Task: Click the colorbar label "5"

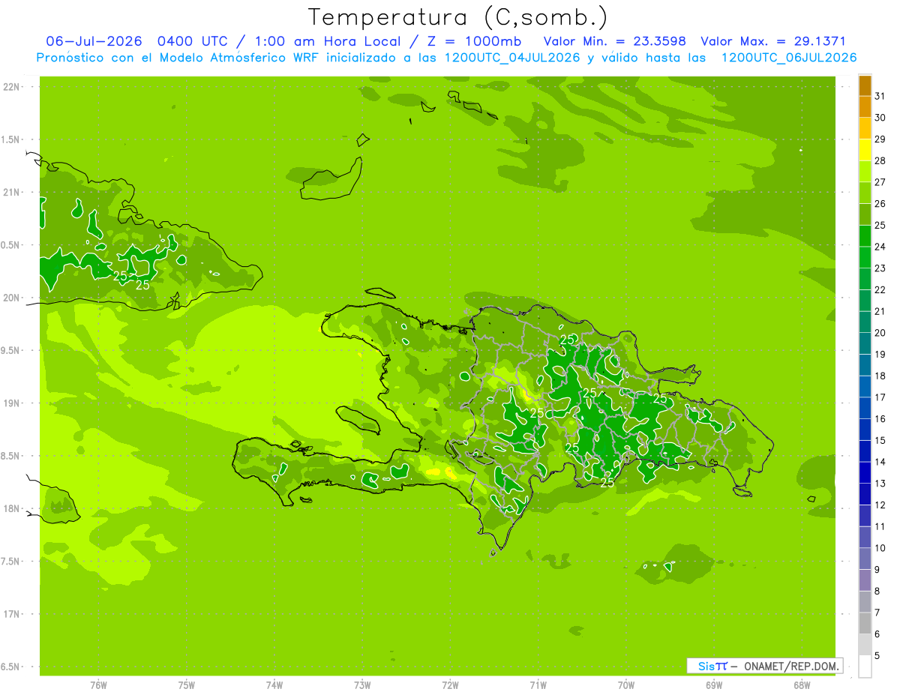Action: tap(877, 655)
